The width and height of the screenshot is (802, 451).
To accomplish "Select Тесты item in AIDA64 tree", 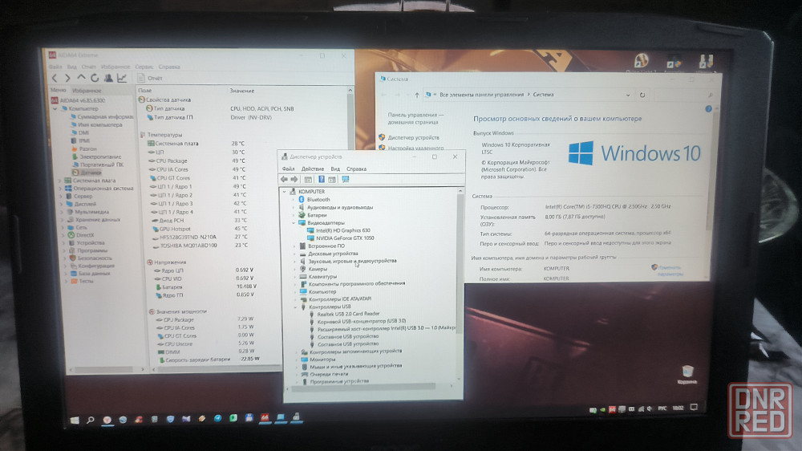I will pyautogui.click(x=82, y=281).
